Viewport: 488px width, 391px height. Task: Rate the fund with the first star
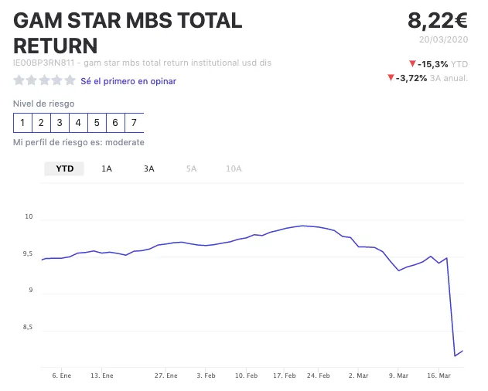click(19, 80)
